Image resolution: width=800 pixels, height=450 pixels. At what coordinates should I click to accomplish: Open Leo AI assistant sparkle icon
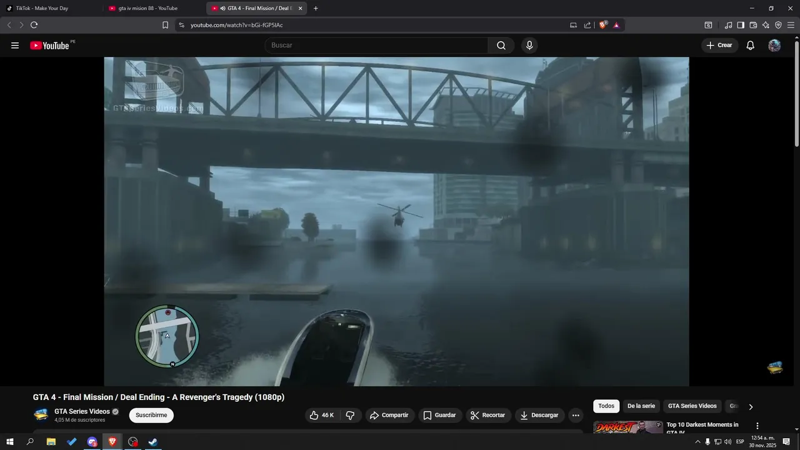pos(766,25)
